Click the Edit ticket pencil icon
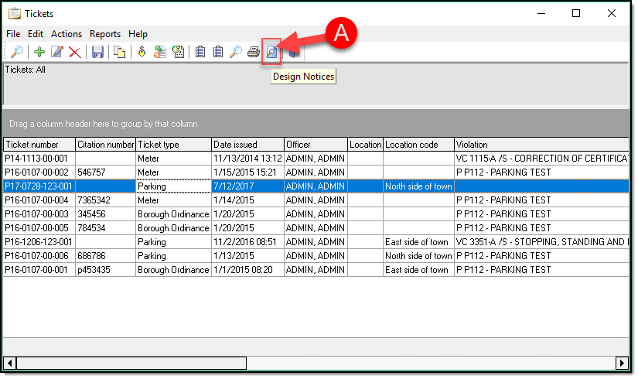 point(56,52)
